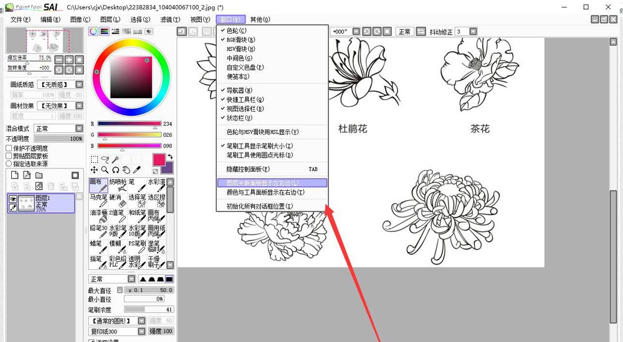Image resolution: width=623 pixels, height=342 pixels.
Task: Flip view horizontally button in toolbar
Action: click(421, 31)
